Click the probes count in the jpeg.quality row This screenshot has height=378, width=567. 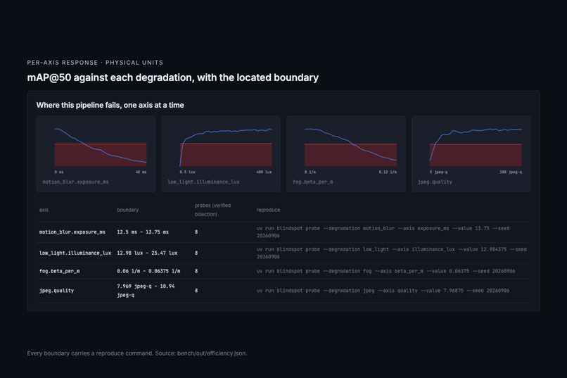(196, 291)
